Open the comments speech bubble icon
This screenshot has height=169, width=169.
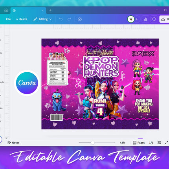click(x=154, y=19)
